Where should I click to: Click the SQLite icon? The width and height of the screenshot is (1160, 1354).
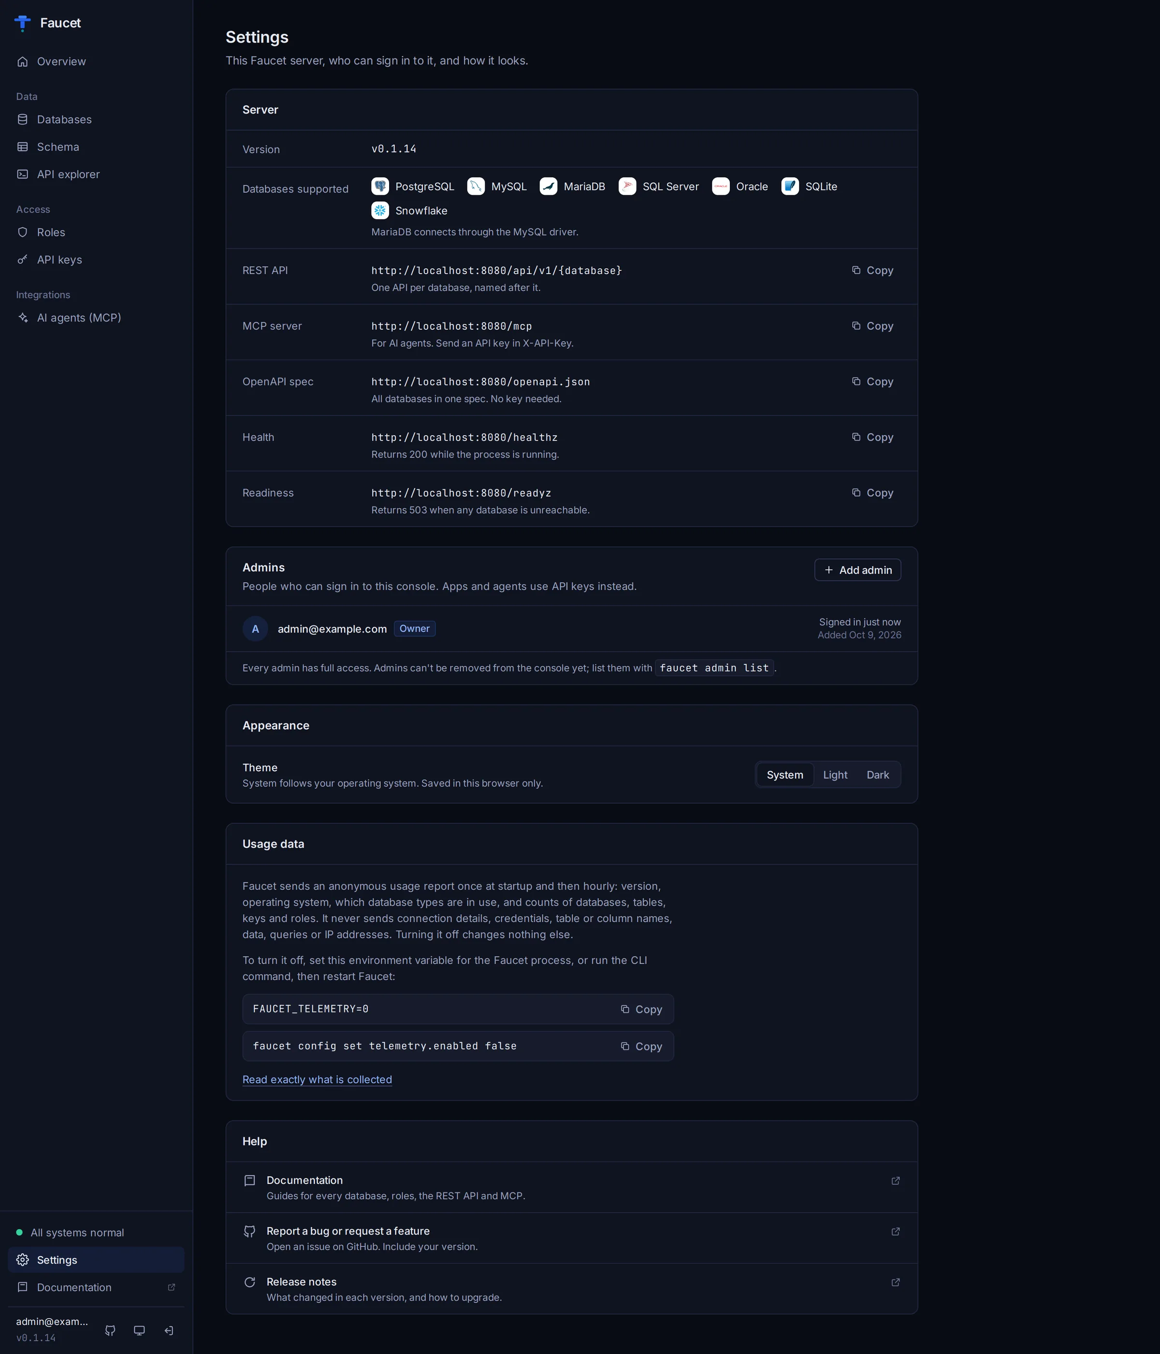[x=790, y=186]
